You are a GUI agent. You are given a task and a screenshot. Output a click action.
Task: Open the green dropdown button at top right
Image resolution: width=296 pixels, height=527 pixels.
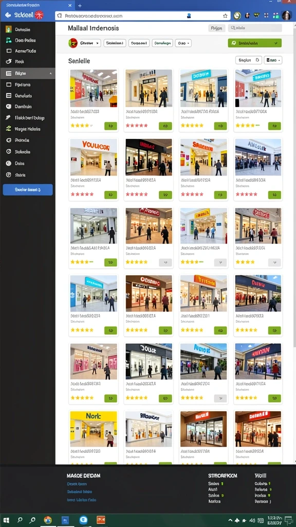[255, 43]
